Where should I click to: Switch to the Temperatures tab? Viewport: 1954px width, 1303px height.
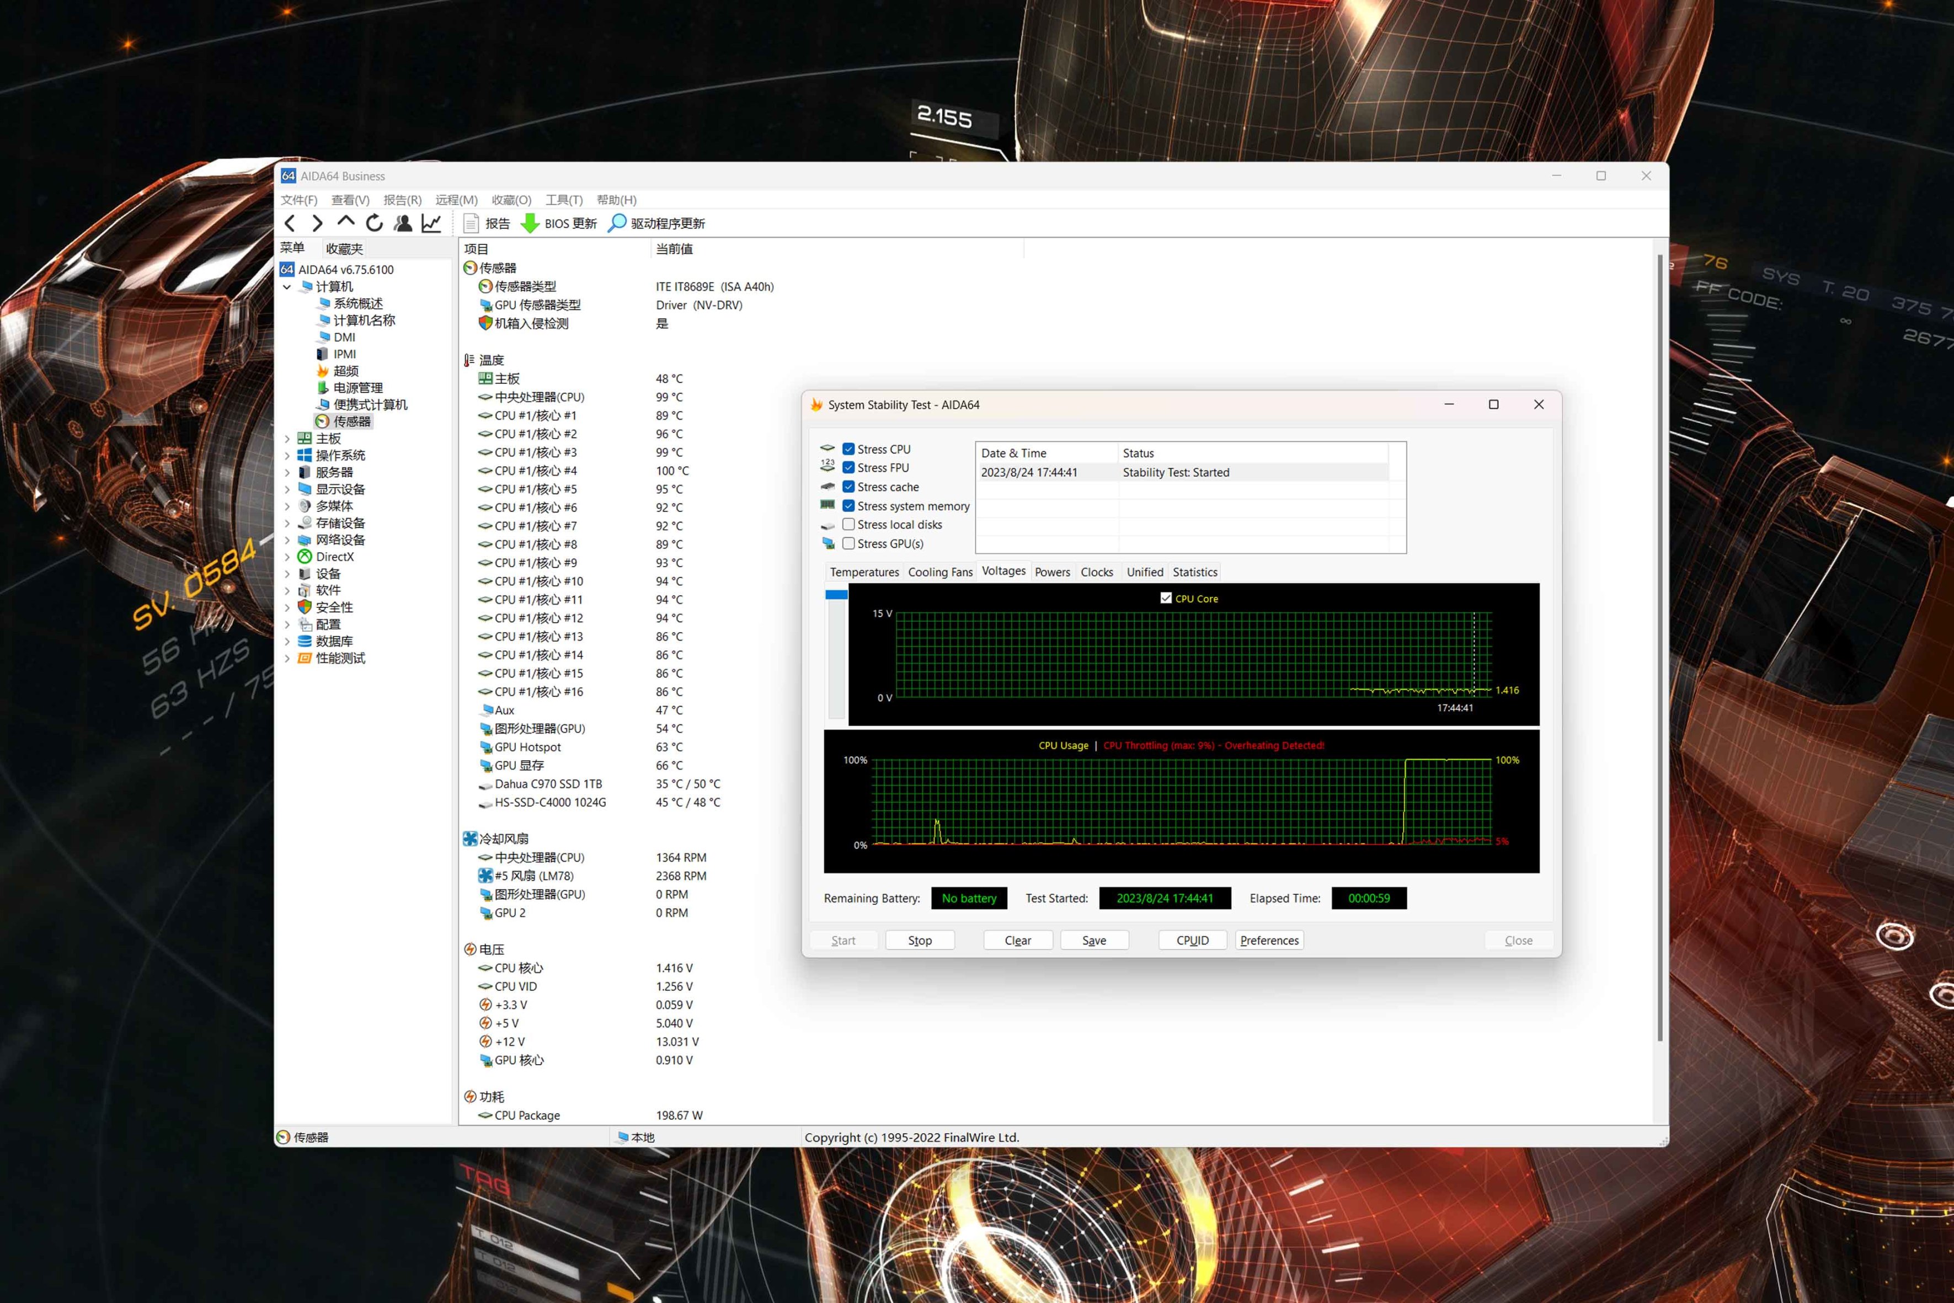point(864,572)
